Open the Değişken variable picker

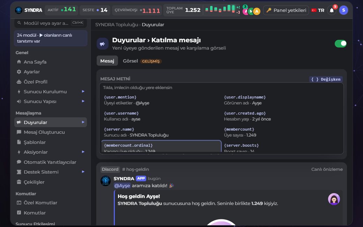pyautogui.click(x=326, y=79)
